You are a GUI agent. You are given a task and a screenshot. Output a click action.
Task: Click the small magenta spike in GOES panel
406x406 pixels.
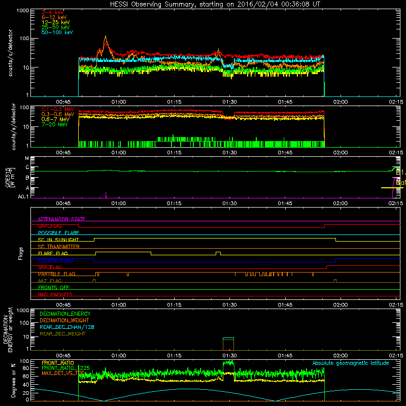click(x=106, y=195)
